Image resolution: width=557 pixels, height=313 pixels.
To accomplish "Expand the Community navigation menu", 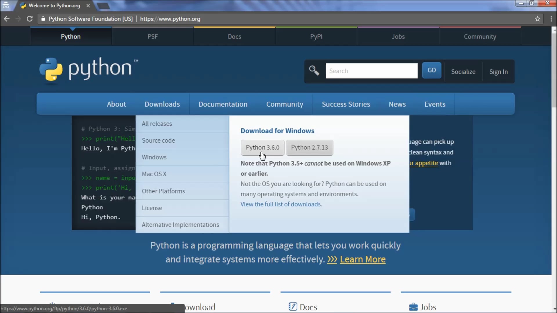I will [285, 104].
